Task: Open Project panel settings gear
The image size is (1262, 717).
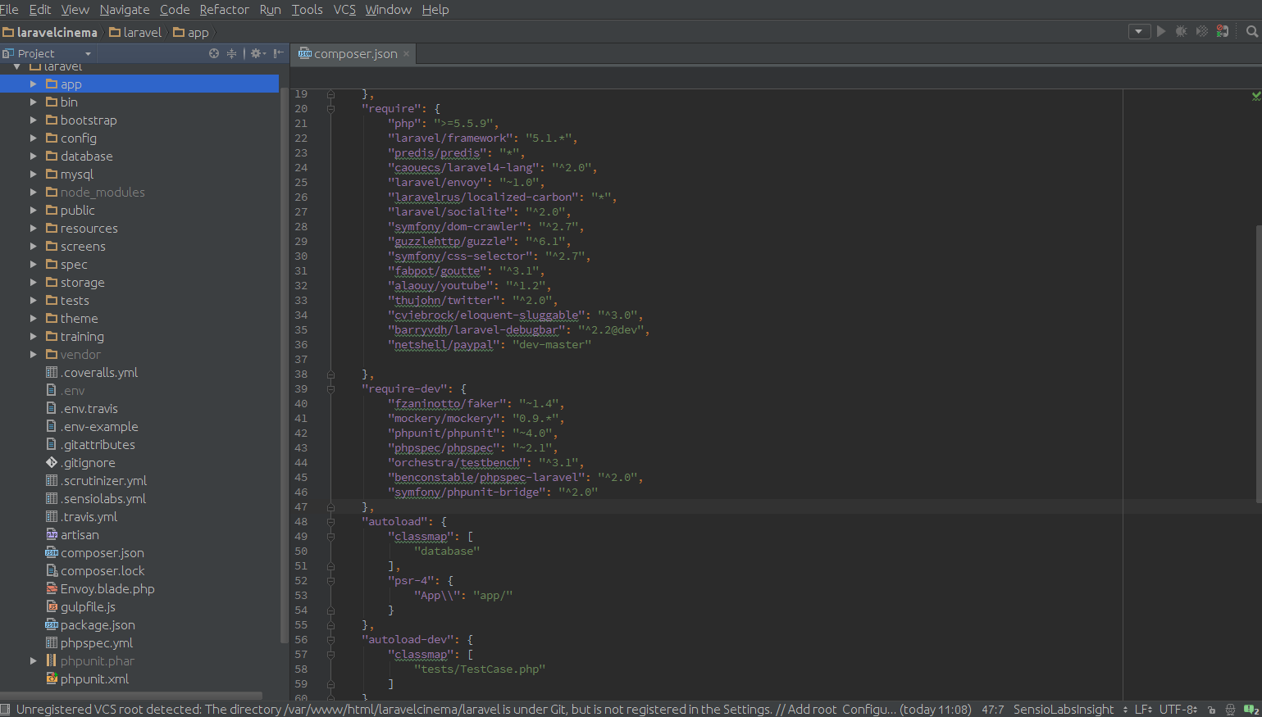Action: [257, 53]
